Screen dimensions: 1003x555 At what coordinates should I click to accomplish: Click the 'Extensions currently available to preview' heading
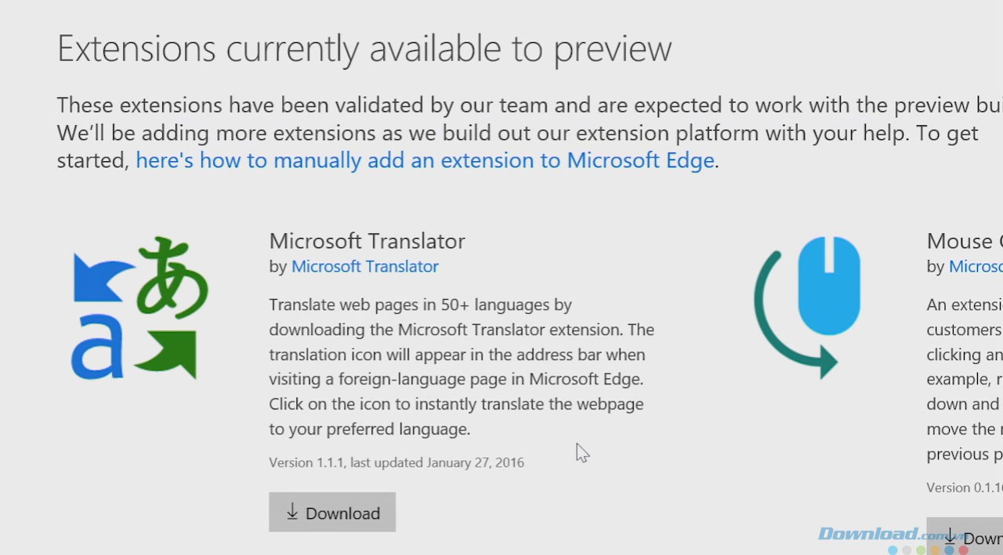click(364, 48)
